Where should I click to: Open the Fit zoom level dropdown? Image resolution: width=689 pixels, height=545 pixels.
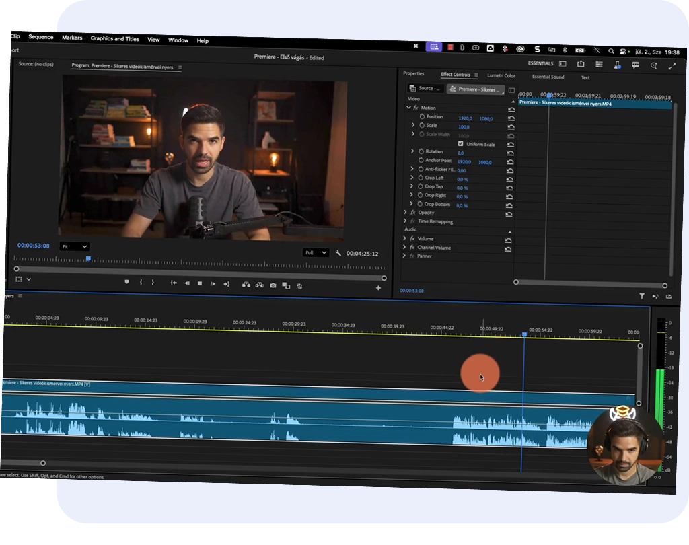click(74, 246)
